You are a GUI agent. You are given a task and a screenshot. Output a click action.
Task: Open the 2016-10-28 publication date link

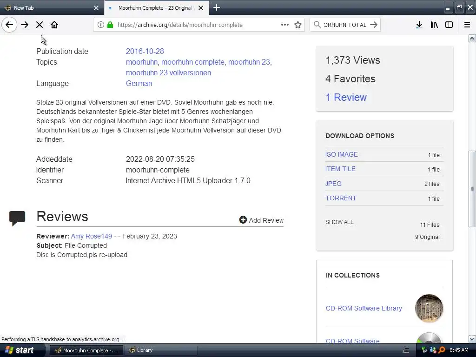(x=145, y=51)
